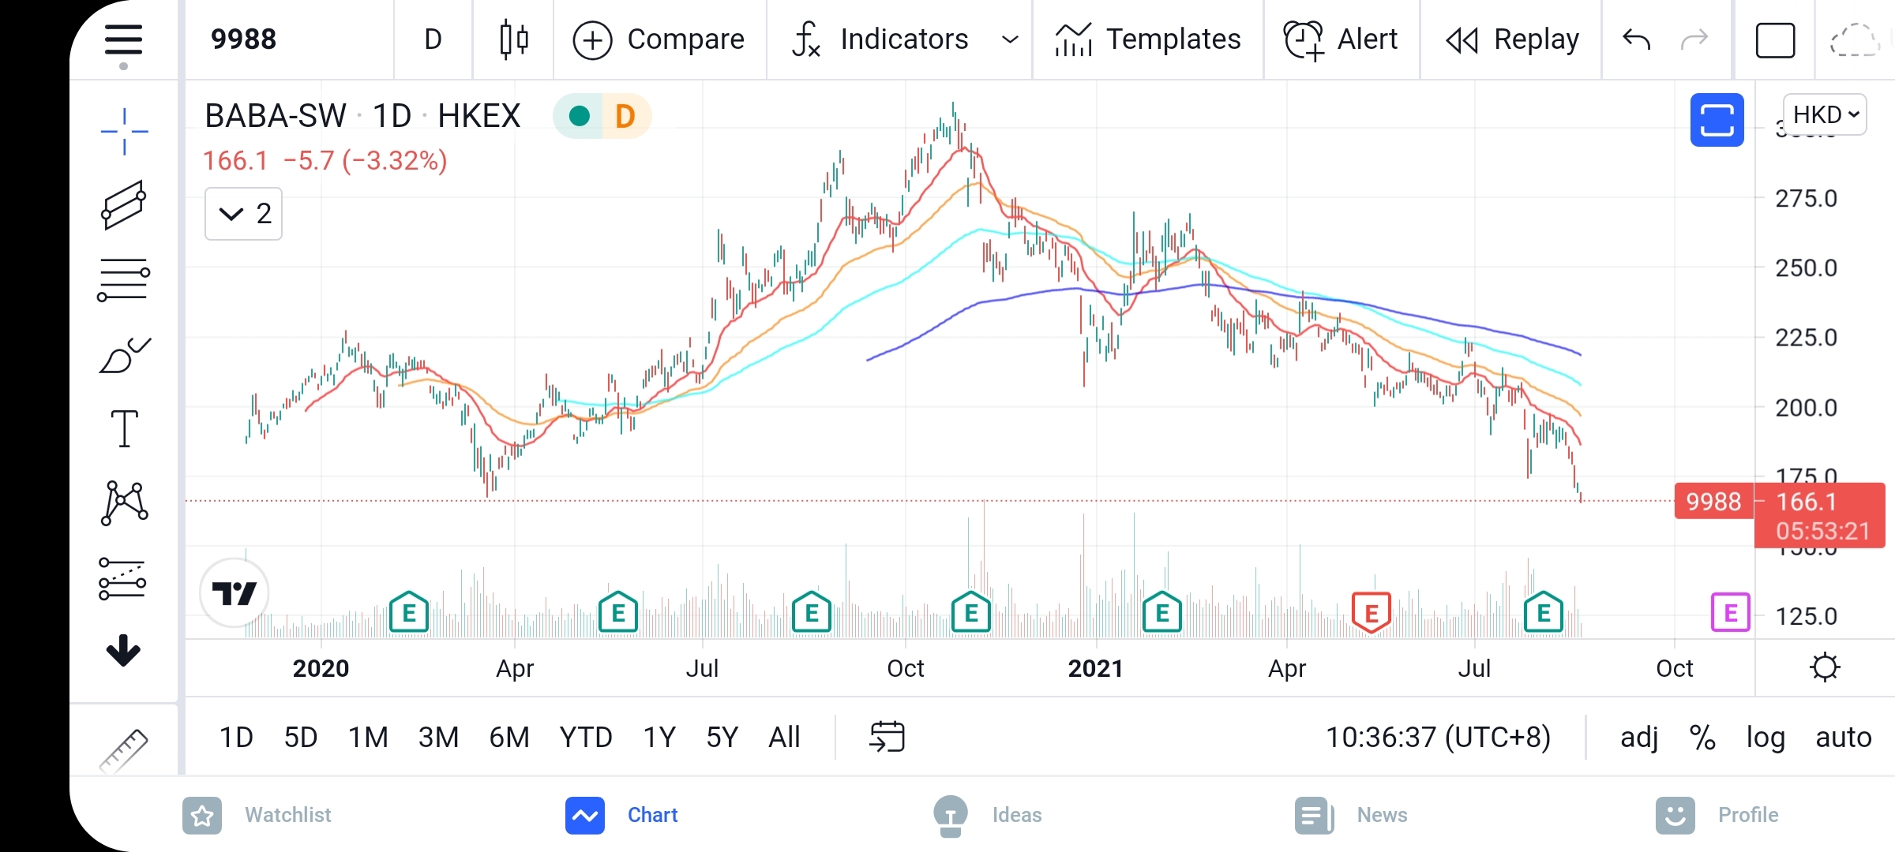Viewport: 1895px width, 852px height.
Task: Select the ruler measure tool
Action: tap(124, 749)
